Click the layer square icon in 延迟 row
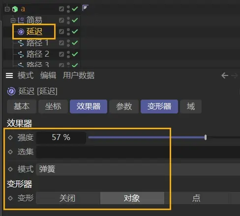Viewport: 240px width, 216px height. click(x=61, y=32)
